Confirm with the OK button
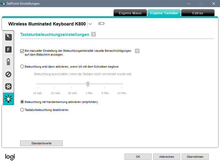This screenshot has height=166, width=220. pos(138,157)
